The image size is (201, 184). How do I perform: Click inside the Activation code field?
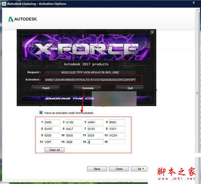(x=90, y=80)
